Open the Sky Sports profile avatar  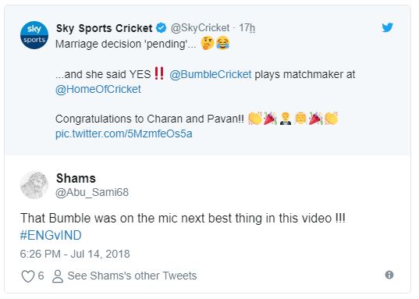34,35
